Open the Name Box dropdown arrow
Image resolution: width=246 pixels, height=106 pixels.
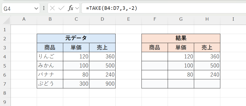pyautogui.click(x=36, y=8)
